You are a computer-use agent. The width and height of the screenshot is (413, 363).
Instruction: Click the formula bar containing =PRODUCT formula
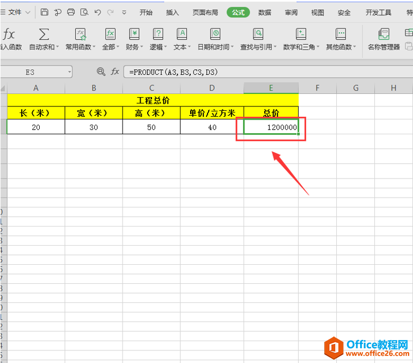click(x=262, y=72)
